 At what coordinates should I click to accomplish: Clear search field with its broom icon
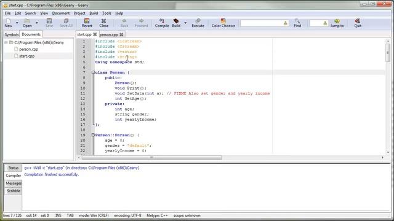(286, 23)
